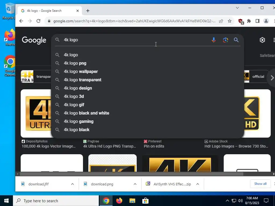Choose "4k logo gaming" suggestion
Image resolution: width=275 pixels, height=206 pixels.
point(147,122)
